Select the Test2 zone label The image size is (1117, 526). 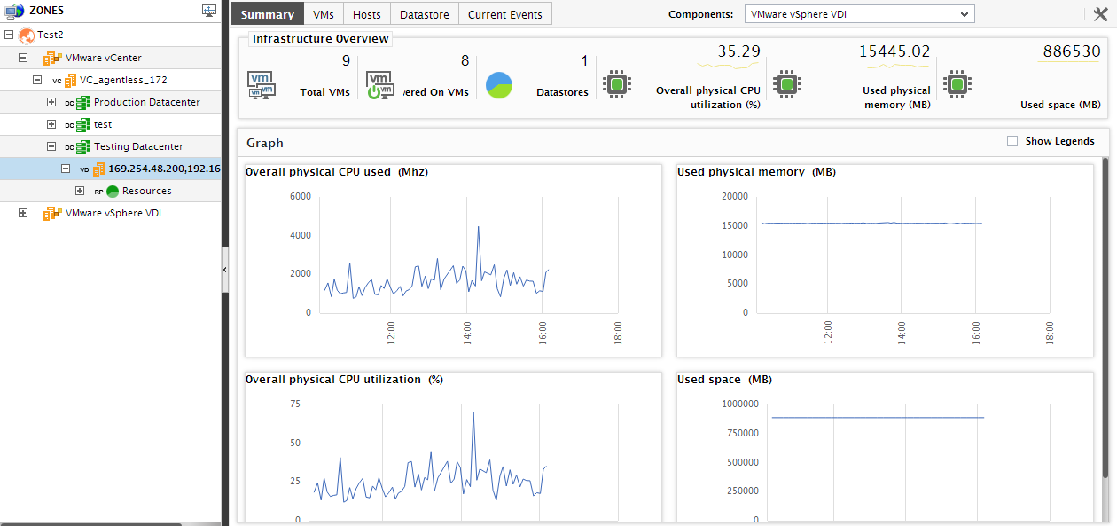[50, 35]
